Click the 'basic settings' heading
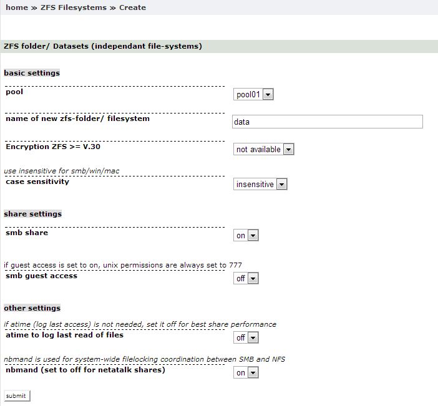This screenshot has height=406, width=438. (x=32, y=73)
